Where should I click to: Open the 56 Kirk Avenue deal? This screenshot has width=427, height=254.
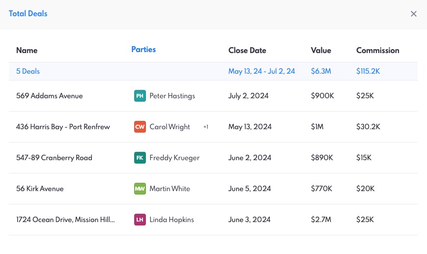click(40, 189)
